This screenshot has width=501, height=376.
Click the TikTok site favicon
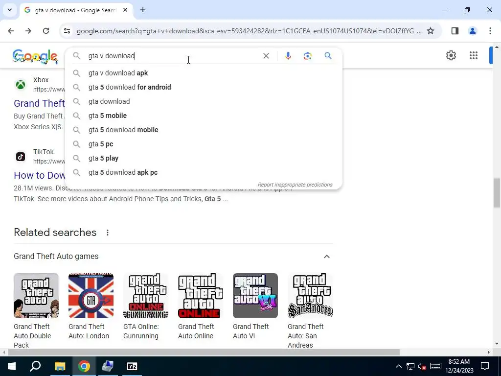[x=21, y=156]
